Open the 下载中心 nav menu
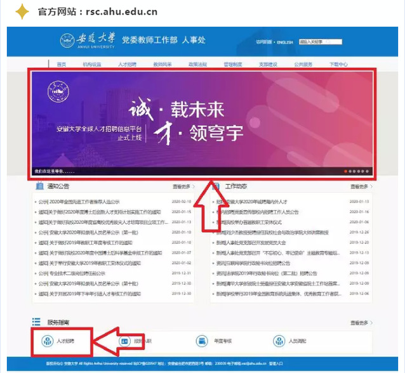This screenshot has width=405, height=373. [x=338, y=64]
